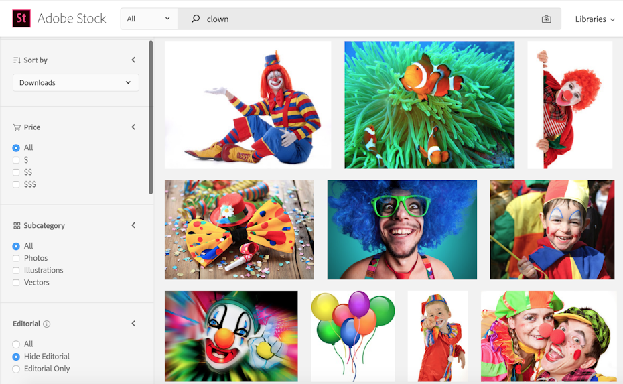Check the Photos subcategory filter
The image size is (623, 384).
pyautogui.click(x=16, y=258)
